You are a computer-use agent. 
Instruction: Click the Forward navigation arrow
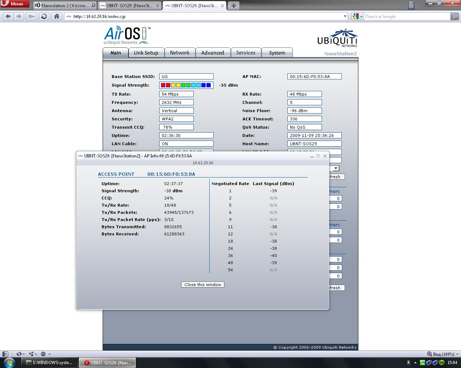19,16
